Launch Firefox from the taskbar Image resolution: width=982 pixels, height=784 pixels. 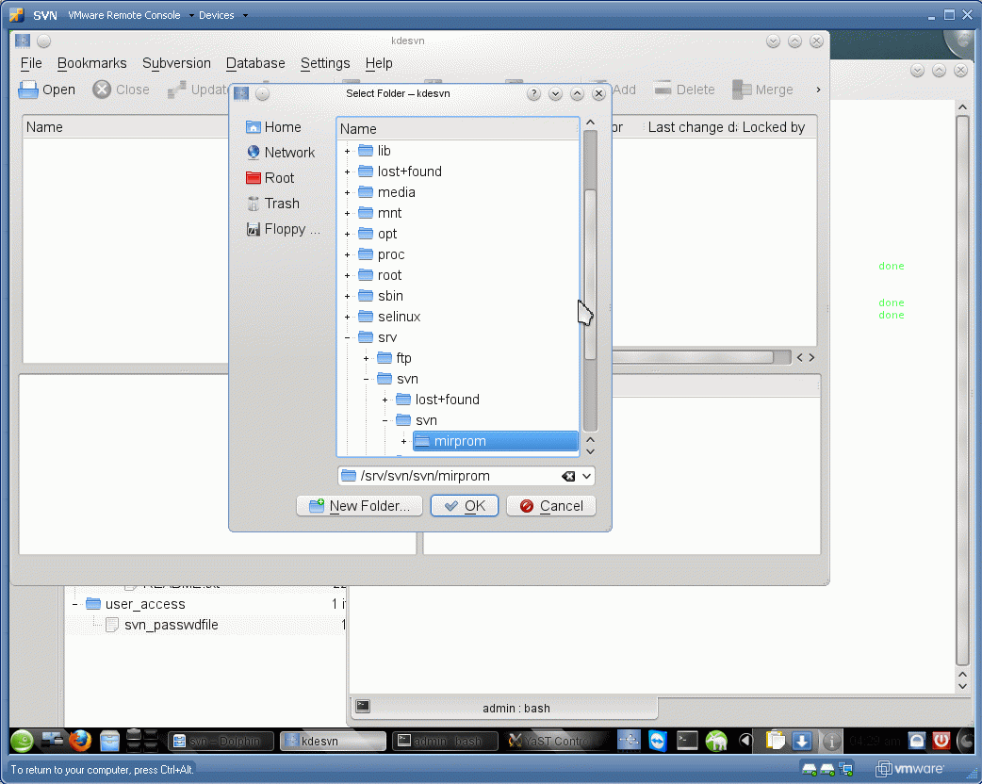point(79,741)
